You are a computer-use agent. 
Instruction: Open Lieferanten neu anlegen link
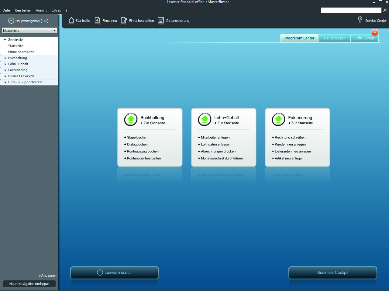pyautogui.click(x=291, y=151)
